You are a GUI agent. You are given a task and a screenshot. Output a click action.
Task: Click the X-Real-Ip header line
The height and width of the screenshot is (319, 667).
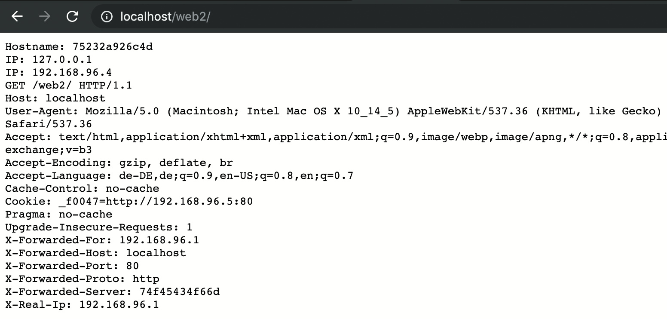coord(82,305)
